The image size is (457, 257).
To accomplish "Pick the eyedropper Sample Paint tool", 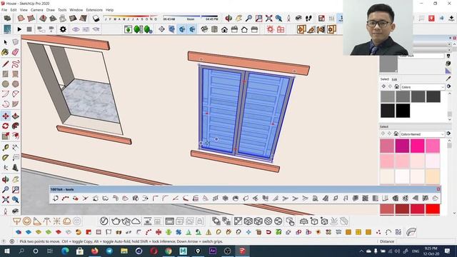I will pos(448,79).
